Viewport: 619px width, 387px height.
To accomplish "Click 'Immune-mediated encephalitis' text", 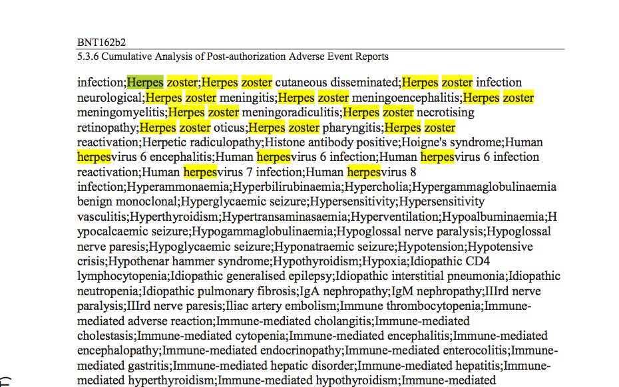I will [x=369, y=336].
